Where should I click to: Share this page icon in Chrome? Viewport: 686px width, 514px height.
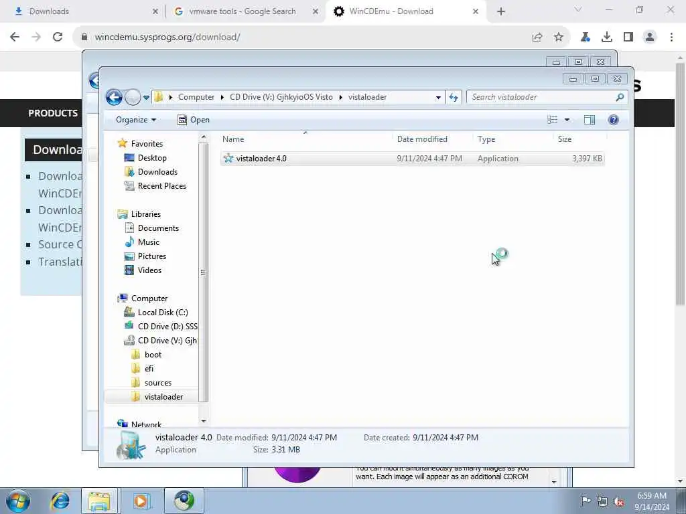pos(537,37)
